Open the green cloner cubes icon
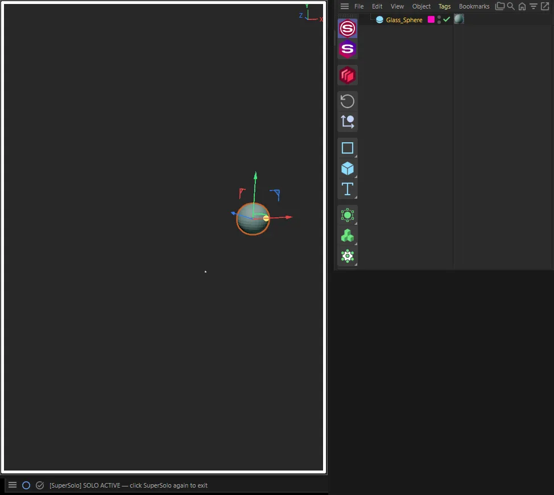Screen dimensions: 554x495 tap(348, 236)
